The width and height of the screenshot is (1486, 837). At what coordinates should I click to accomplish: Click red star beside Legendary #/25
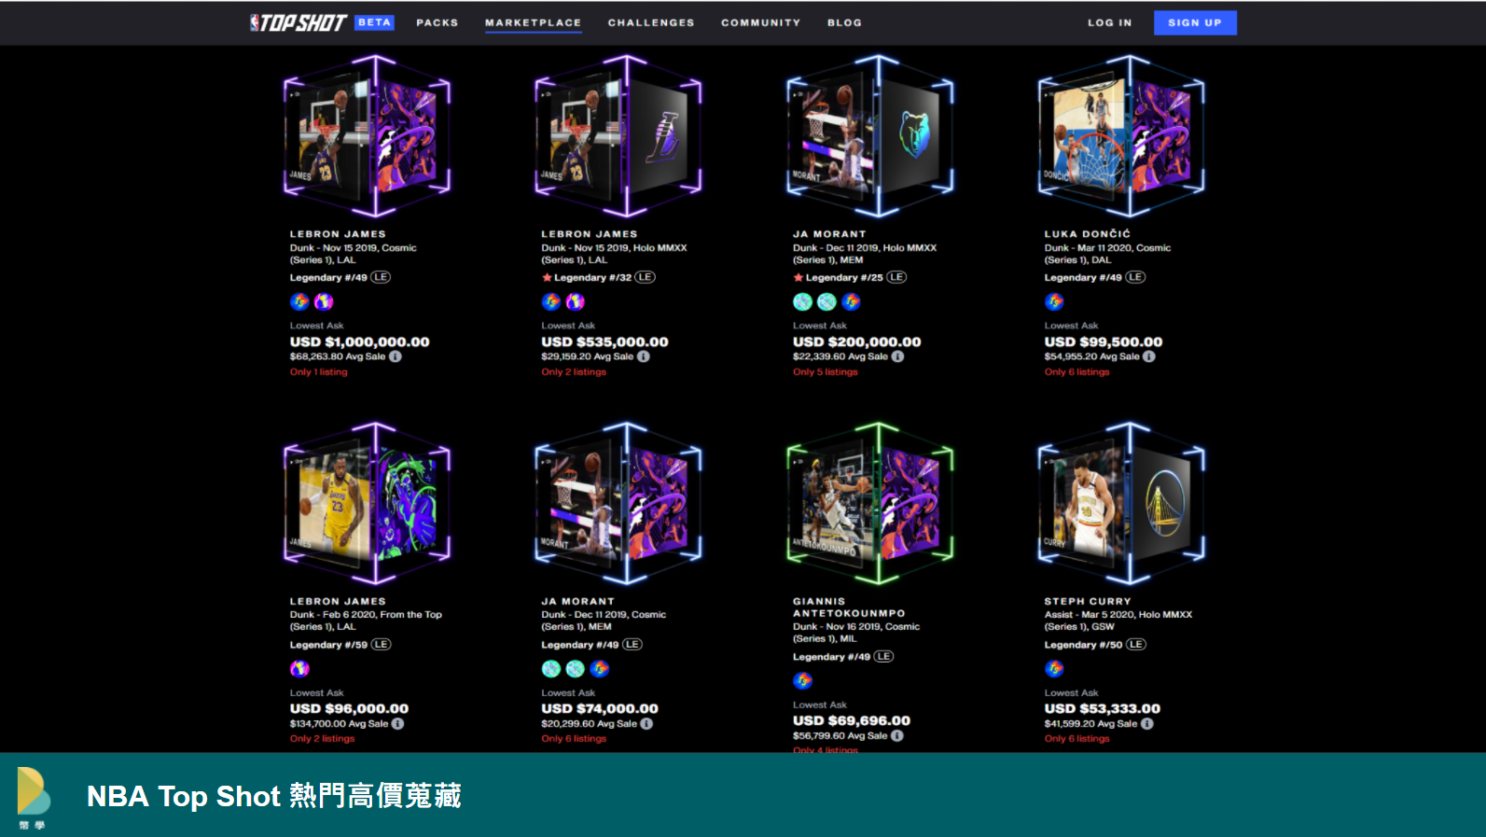(799, 277)
